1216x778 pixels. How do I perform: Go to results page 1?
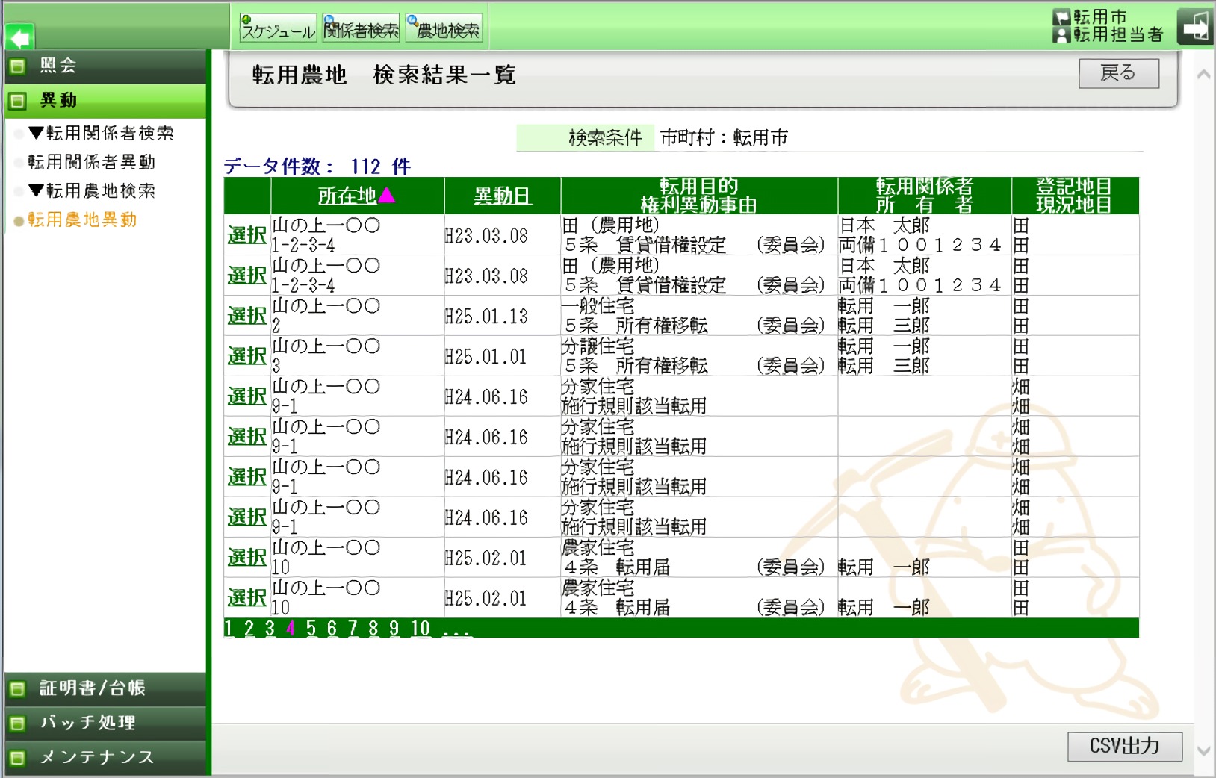click(229, 629)
